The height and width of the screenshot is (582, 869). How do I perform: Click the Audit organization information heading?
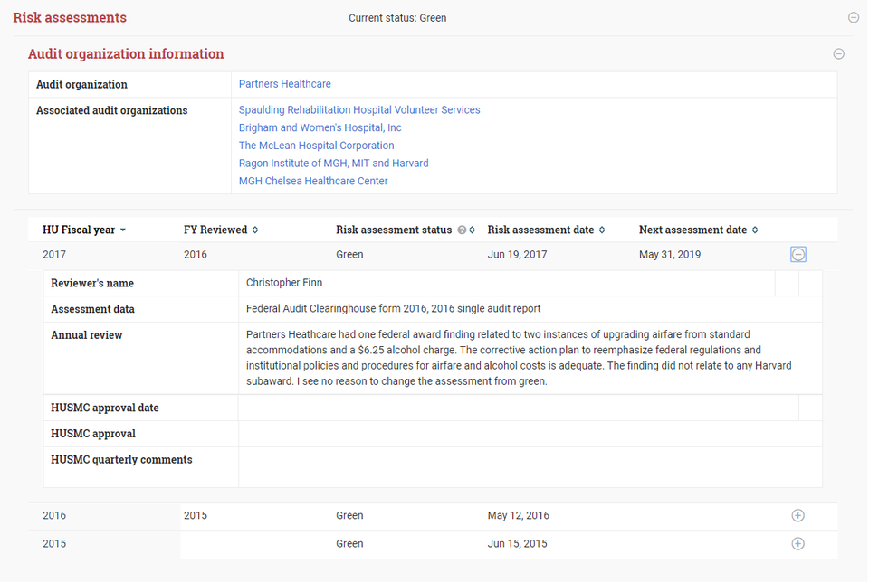click(x=126, y=53)
